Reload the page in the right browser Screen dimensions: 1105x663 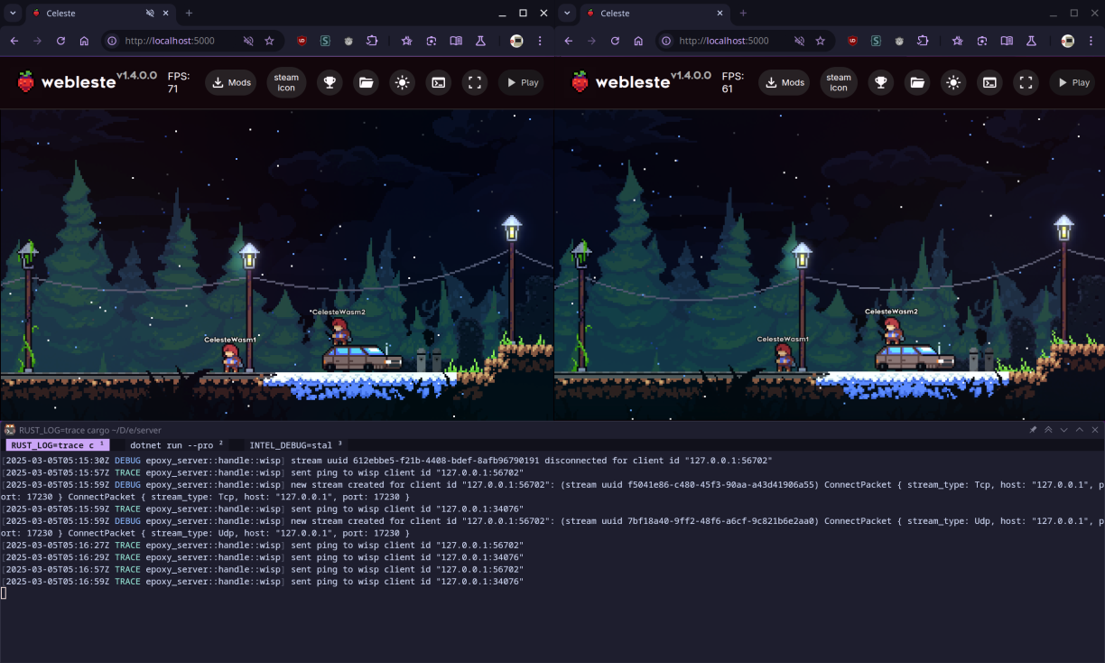tap(615, 41)
